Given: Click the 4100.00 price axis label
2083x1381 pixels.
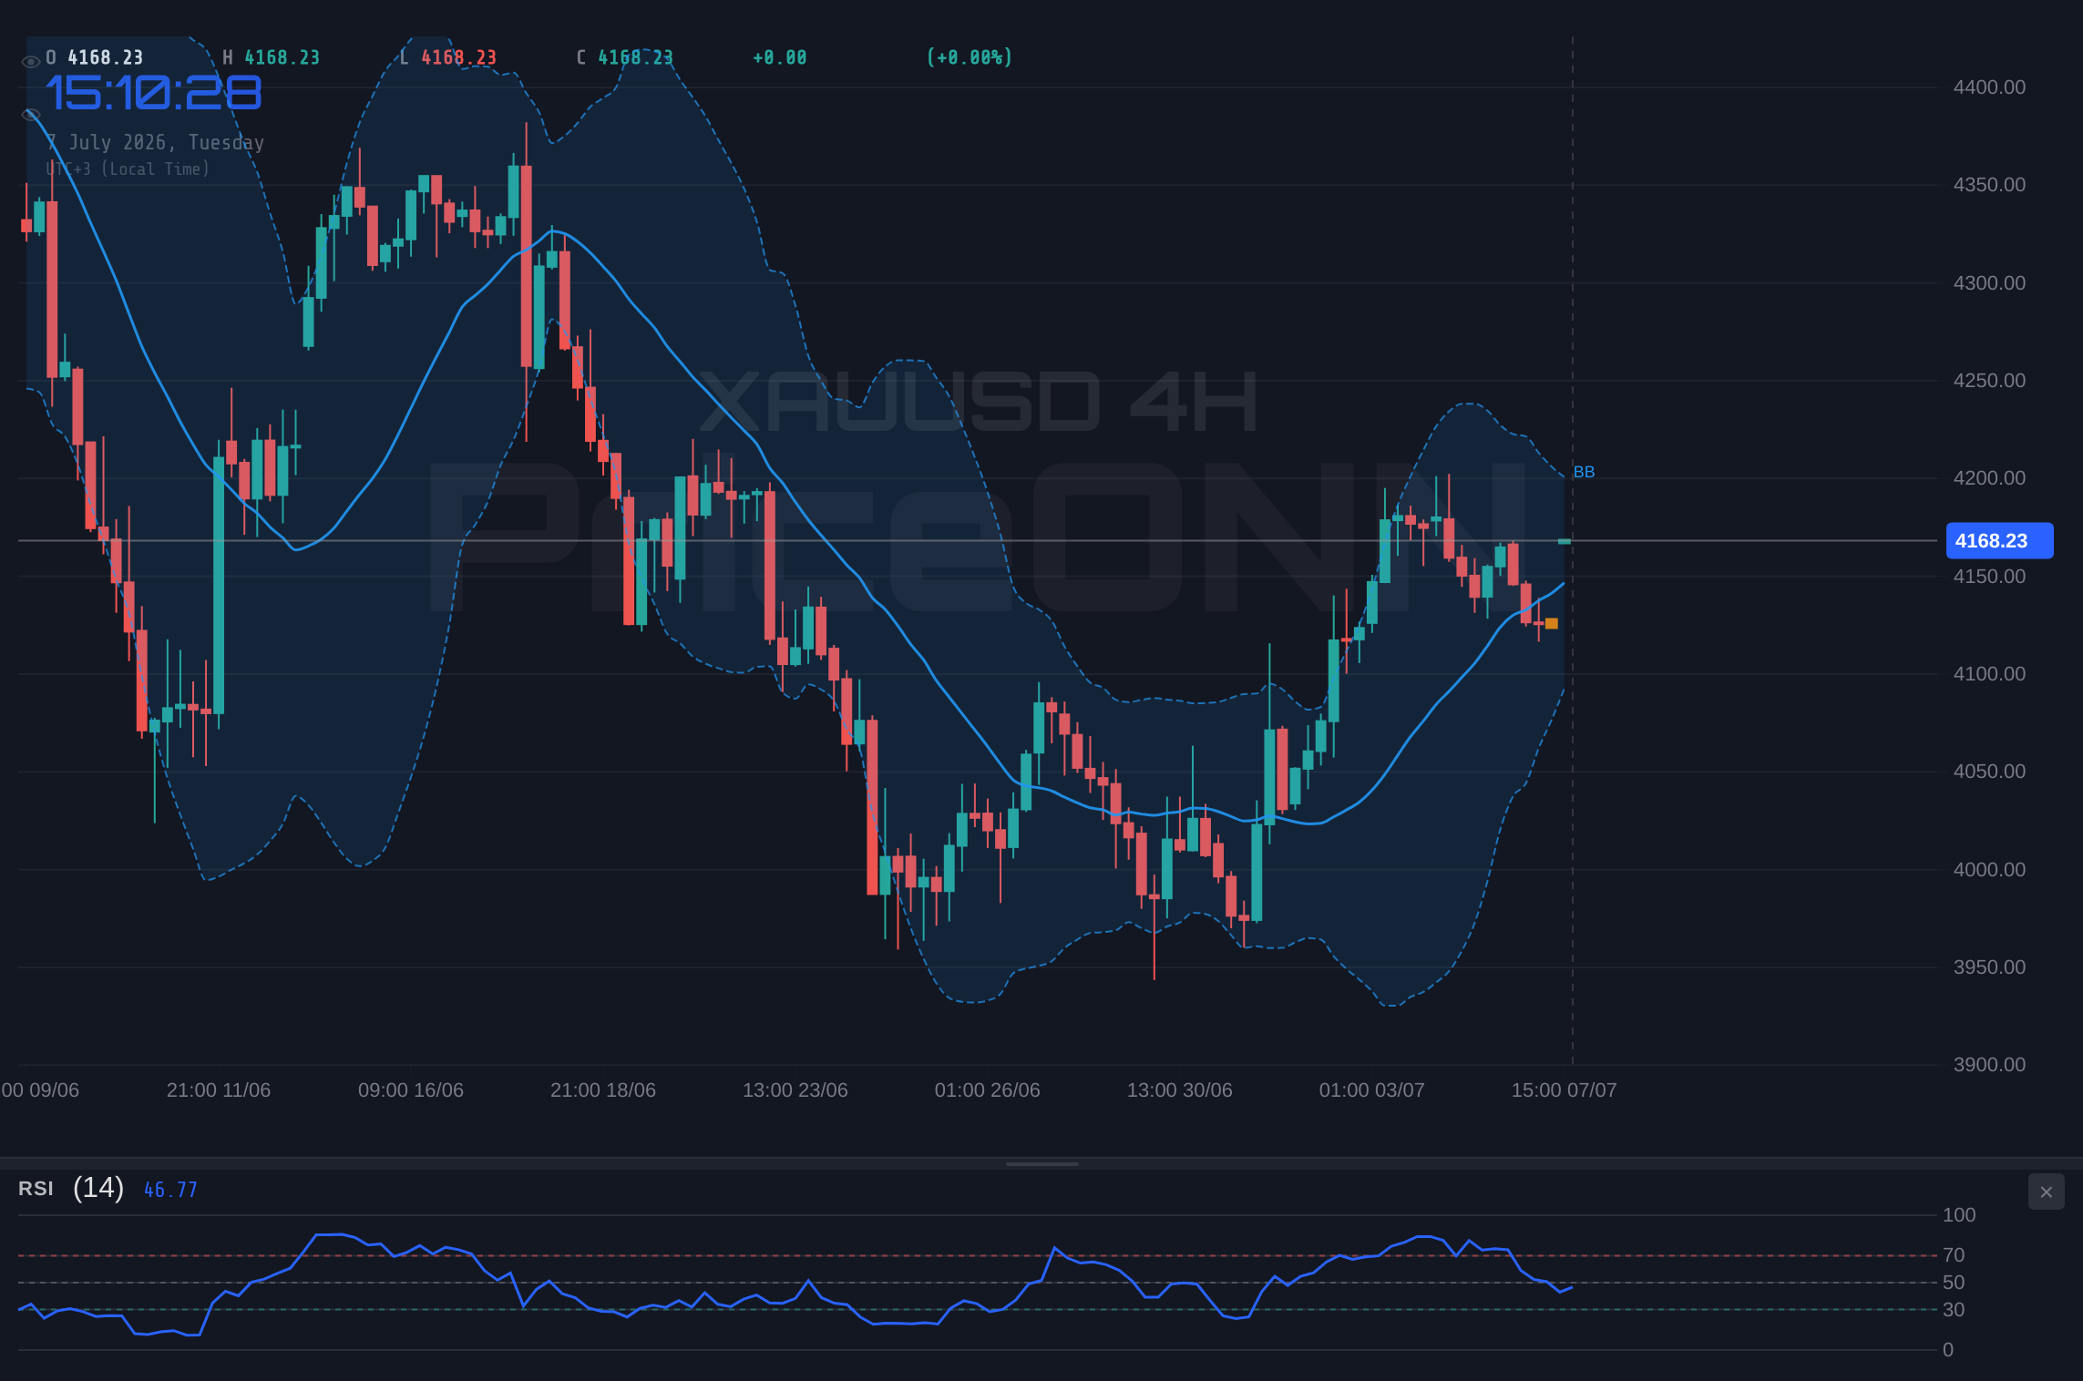Looking at the screenshot, I should (x=1989, y=674).
